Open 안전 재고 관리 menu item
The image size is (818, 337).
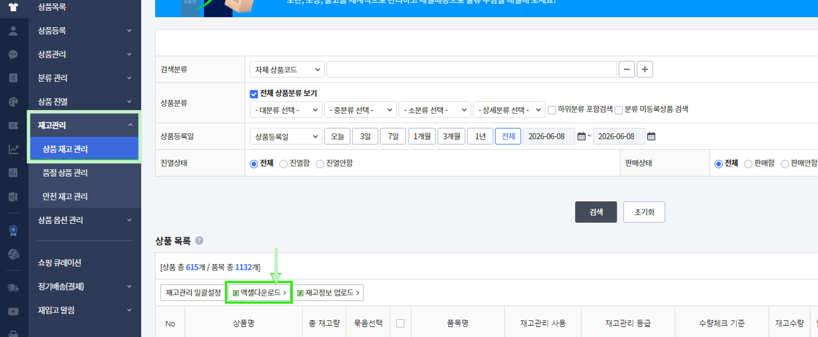(65, 196)
